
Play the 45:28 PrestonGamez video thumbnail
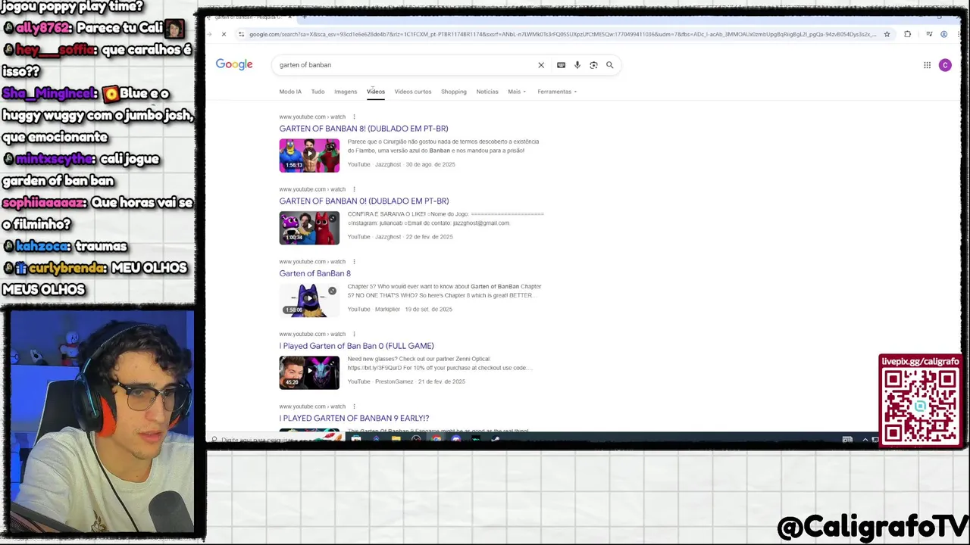pos(309,372)
